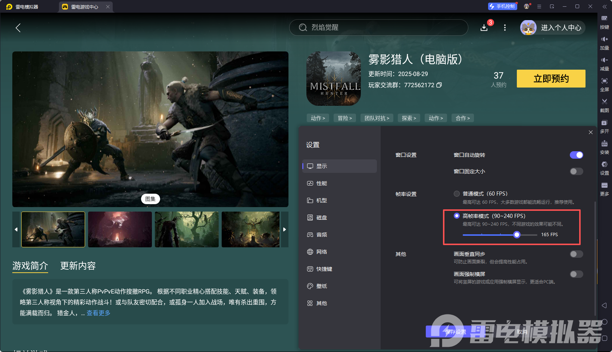Viewport: 612px width, 352px height.
Task: Follow the 查看更多 link
Action: pyautogui.click(x=99, y=313)
